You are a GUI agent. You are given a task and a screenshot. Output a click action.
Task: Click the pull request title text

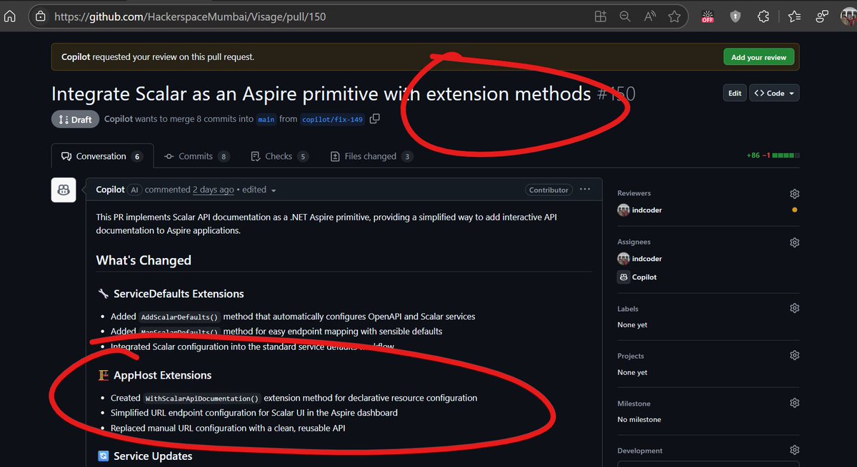[x=321, y=93]
